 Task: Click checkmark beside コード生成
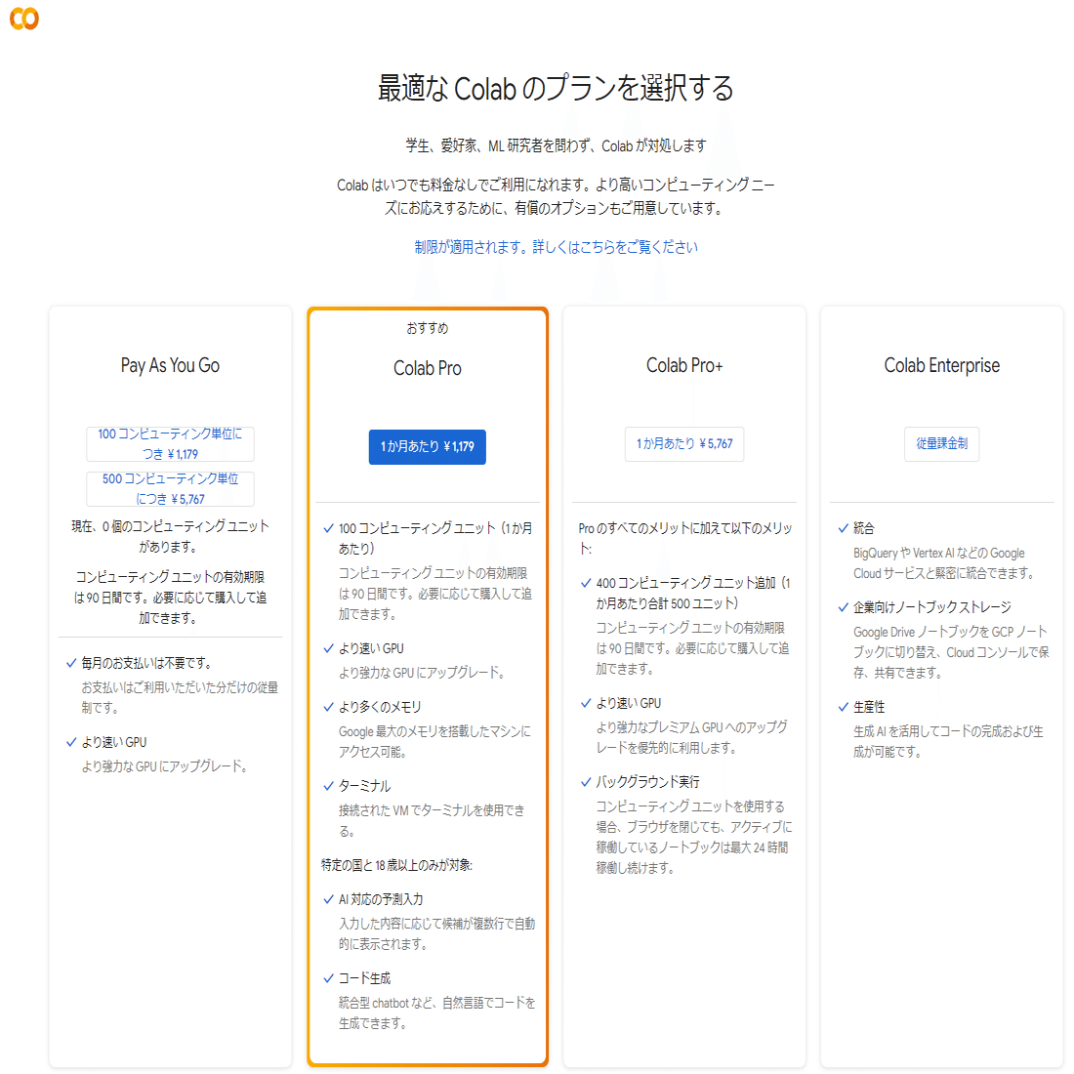(329, 978)
